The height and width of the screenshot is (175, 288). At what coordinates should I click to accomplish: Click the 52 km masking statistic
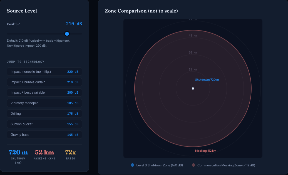click(44, 152)
